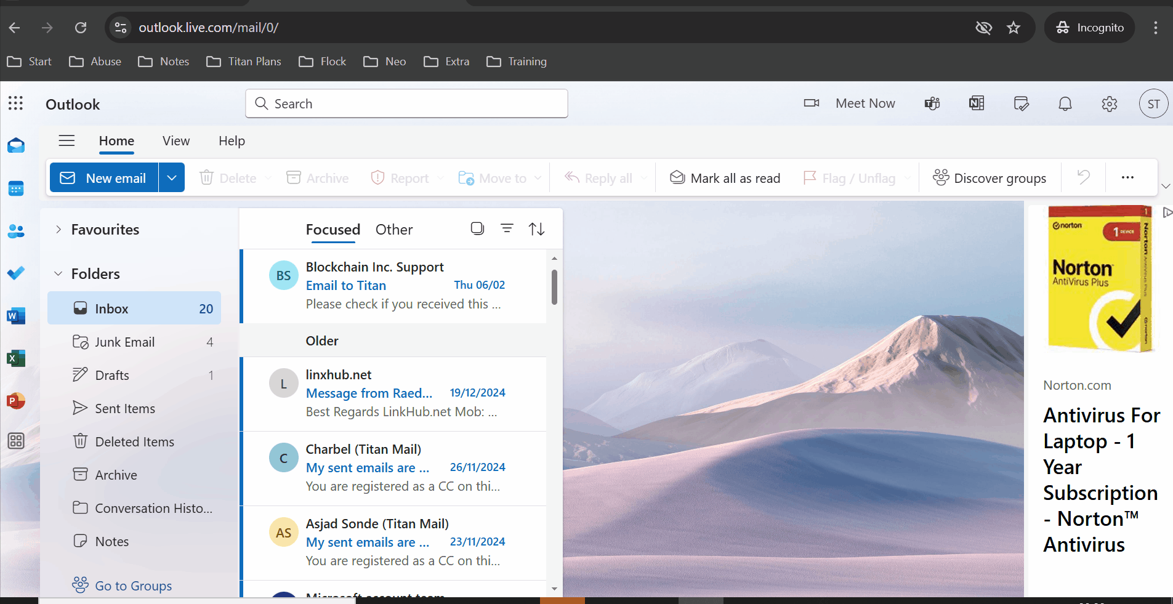Click the message list scrollbar thumb

[x=554, y=287]
